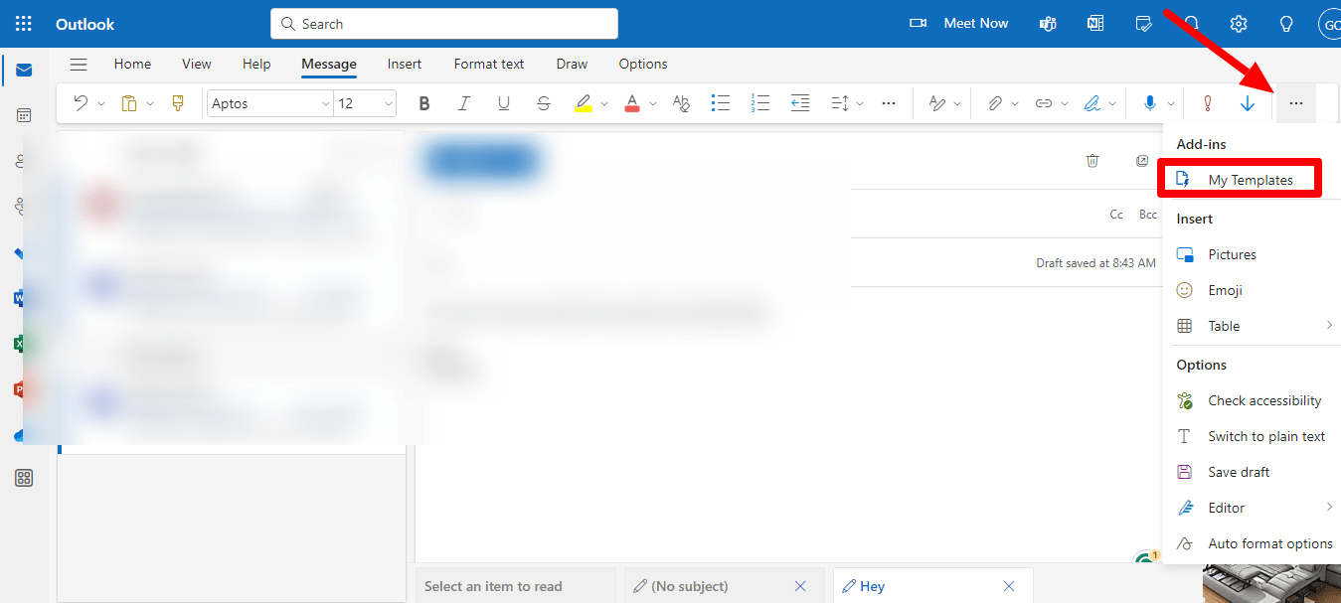Viewport: 1341px width, 603px height.
Task: Expand line spacing dropdown arrow
Action: coord(860,103)
